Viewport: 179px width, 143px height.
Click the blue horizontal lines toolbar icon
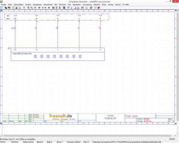68,8
